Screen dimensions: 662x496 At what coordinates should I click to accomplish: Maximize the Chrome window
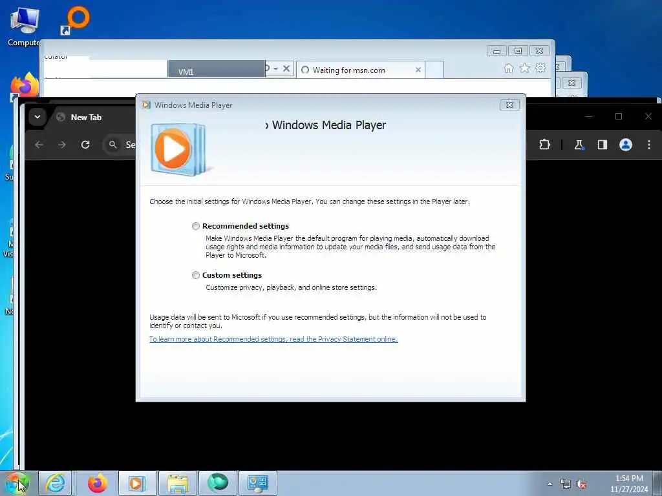tap(619, 116)
